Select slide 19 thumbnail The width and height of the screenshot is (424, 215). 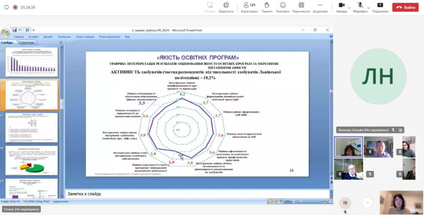(x=31, y=188)
